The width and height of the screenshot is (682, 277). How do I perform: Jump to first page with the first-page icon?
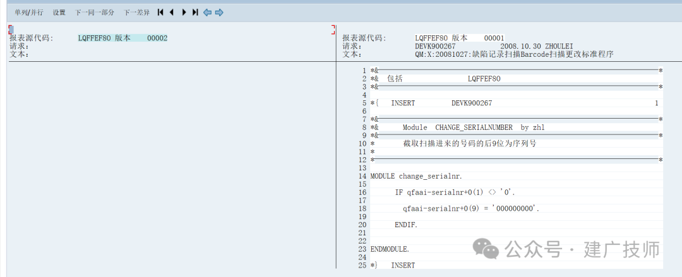pos(160,13)
